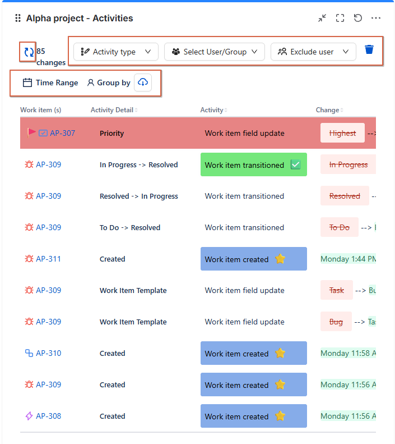The image size is (395, 444).
Task: Click the struck-through Resolved change value
Action: pos(345,196)
